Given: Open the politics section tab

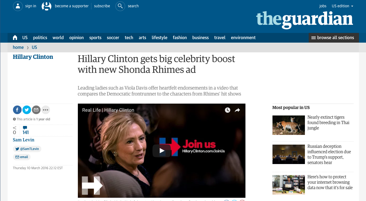Looking at the screenshot, I should click(x=40, y=38).
